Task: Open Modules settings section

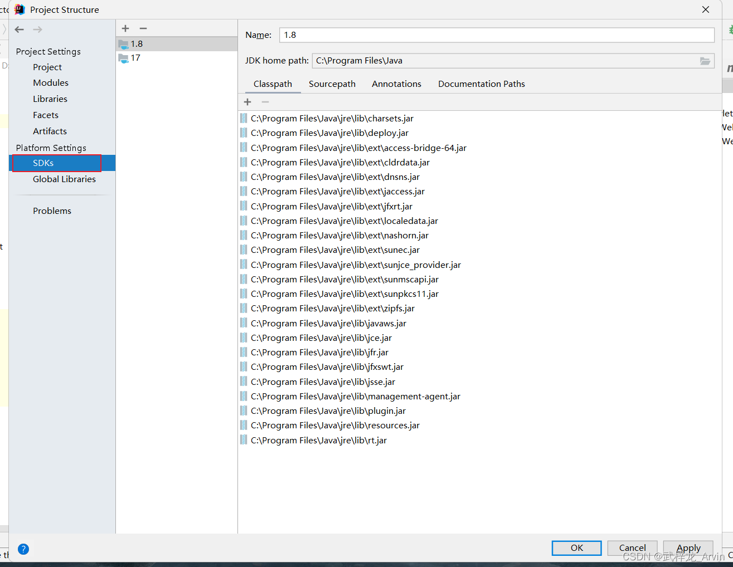Action: [x=51, y=83]
